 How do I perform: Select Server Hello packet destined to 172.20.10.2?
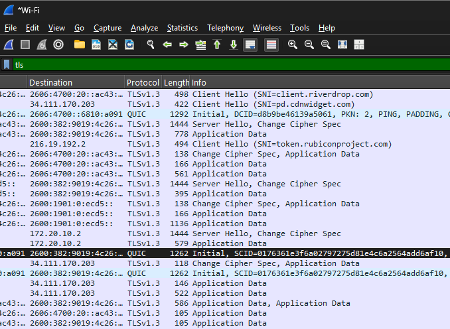225,233
